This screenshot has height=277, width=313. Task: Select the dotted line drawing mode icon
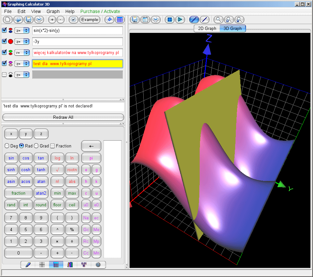click(194, 20)
